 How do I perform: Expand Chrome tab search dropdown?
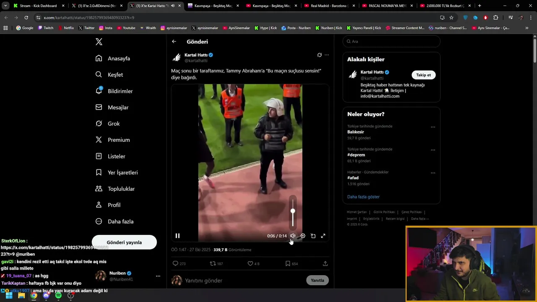[x=5, y=6]
